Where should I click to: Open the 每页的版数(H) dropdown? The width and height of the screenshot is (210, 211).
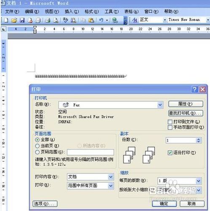[199, 181]
